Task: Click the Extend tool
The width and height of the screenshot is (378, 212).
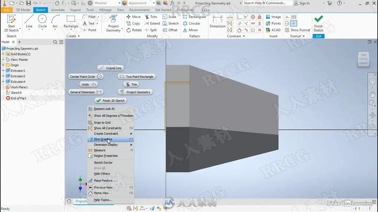Action: pyautogui.click(x=152, y=24)
